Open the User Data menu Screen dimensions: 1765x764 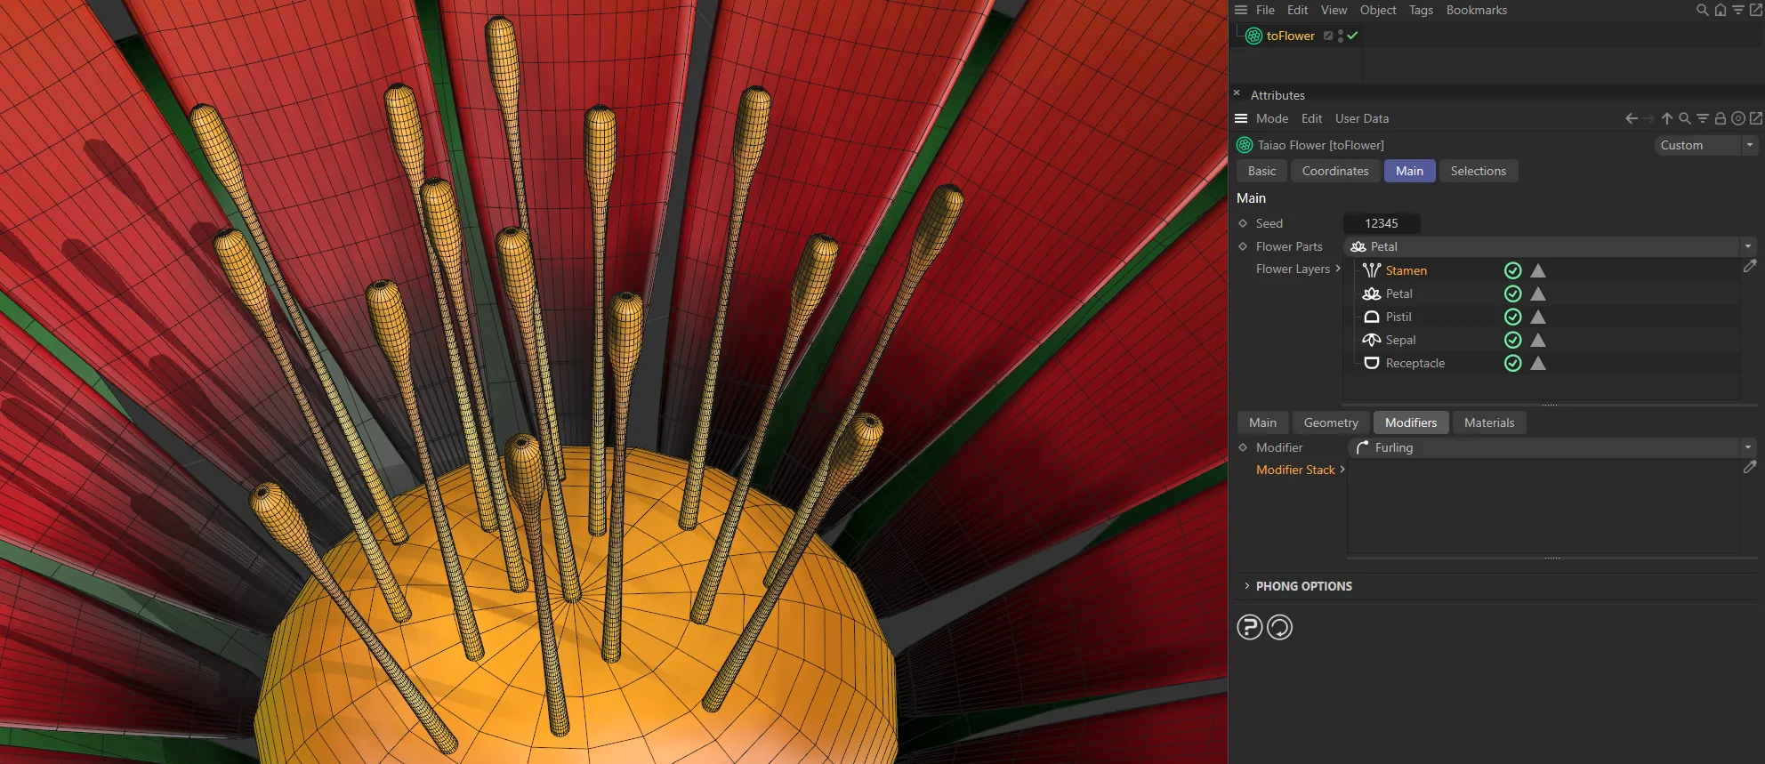pyautogui.click(x=1362, y=118)
